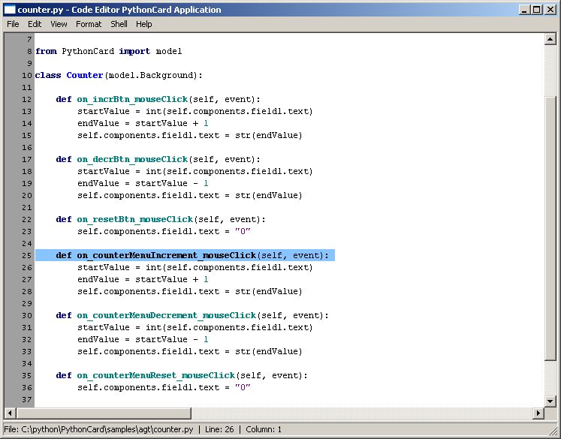Open the View menu

point(59,24)
